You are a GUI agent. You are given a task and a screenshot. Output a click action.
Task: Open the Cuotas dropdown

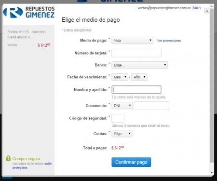tap(122, 134)
